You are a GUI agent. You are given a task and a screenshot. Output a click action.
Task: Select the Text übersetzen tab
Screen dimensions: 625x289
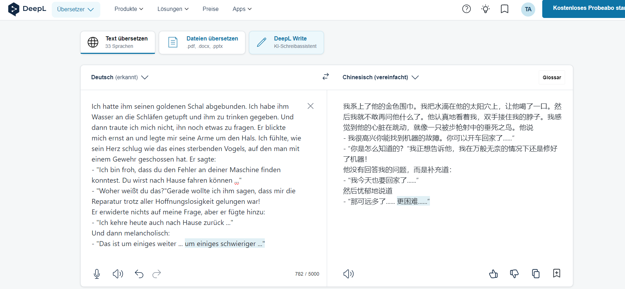[x=118, y=42]
